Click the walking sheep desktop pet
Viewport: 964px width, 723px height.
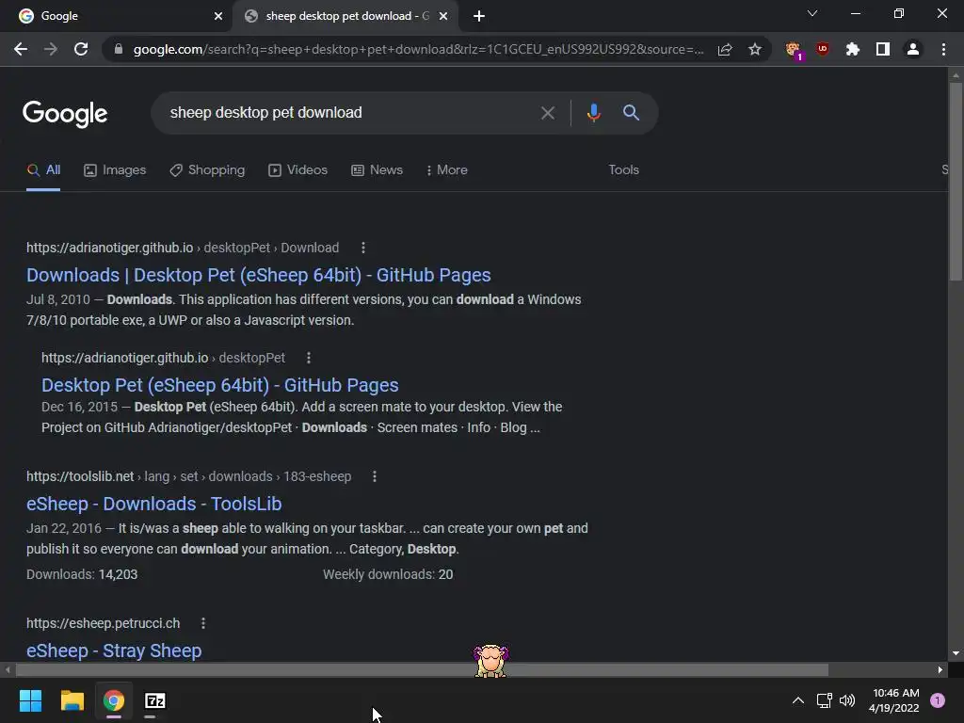tap(490, 661)
